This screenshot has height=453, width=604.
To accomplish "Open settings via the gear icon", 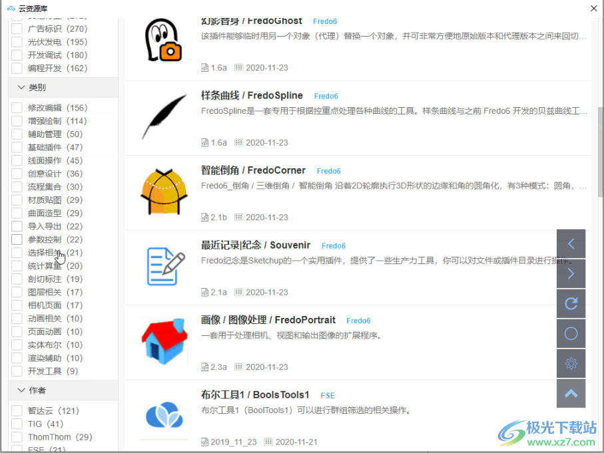I will pos(571,363).
